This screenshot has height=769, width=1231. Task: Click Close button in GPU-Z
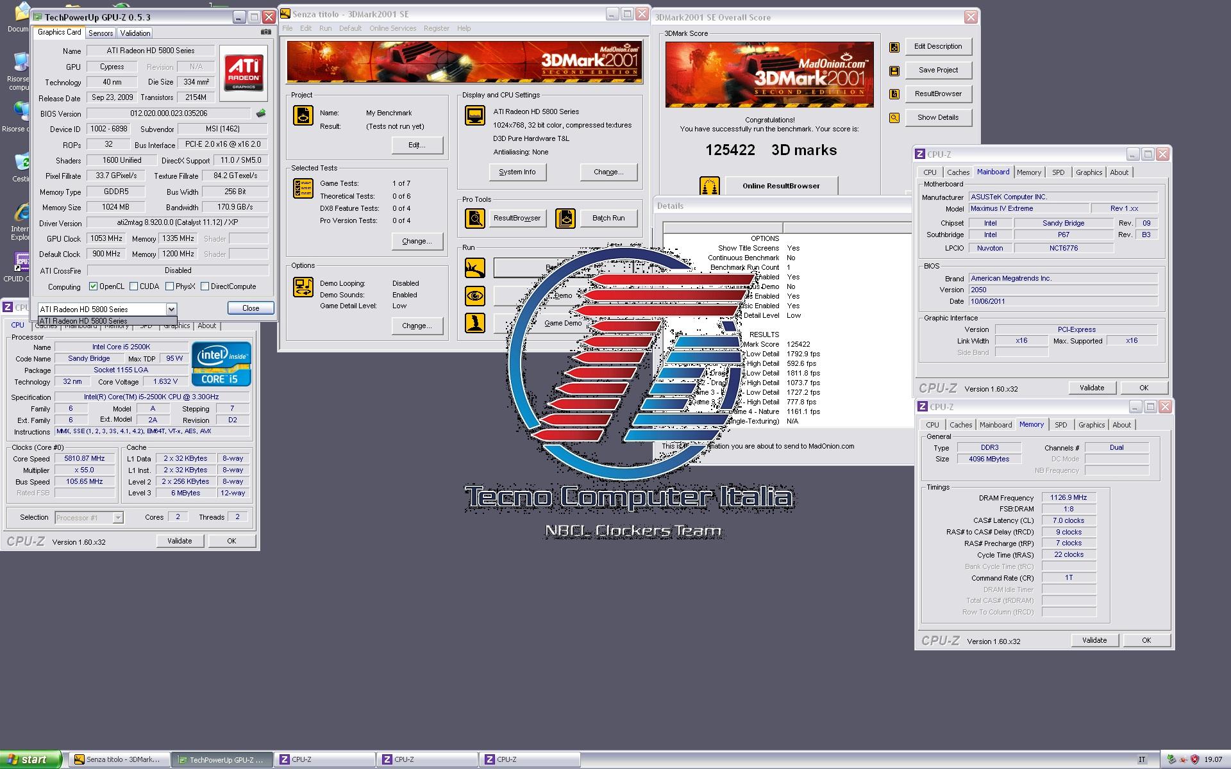click(x=251, y=308)
